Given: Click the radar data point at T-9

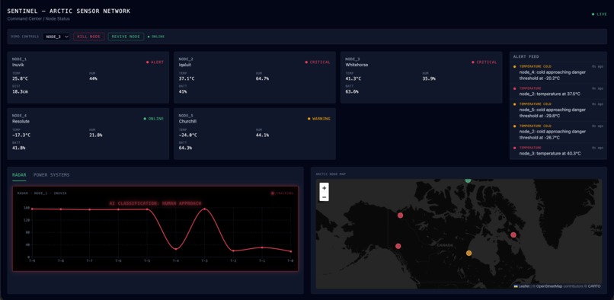Looking at the screenshot, I should pyautogui.click(x=32, y=209).
